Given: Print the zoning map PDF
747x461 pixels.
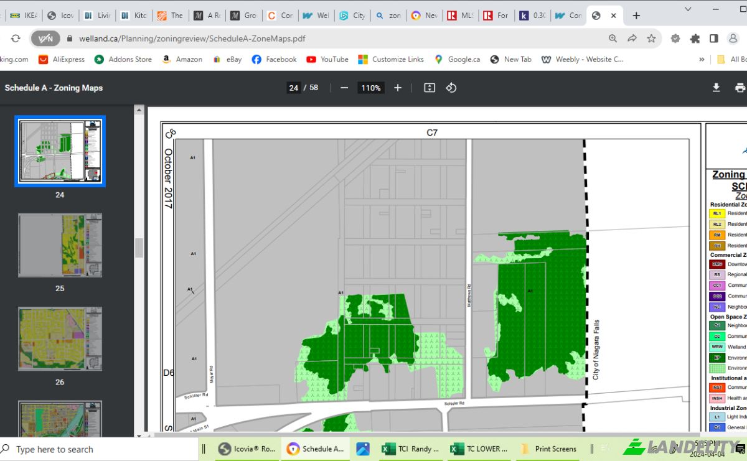Looking at the screenshot, I should 740,88.
